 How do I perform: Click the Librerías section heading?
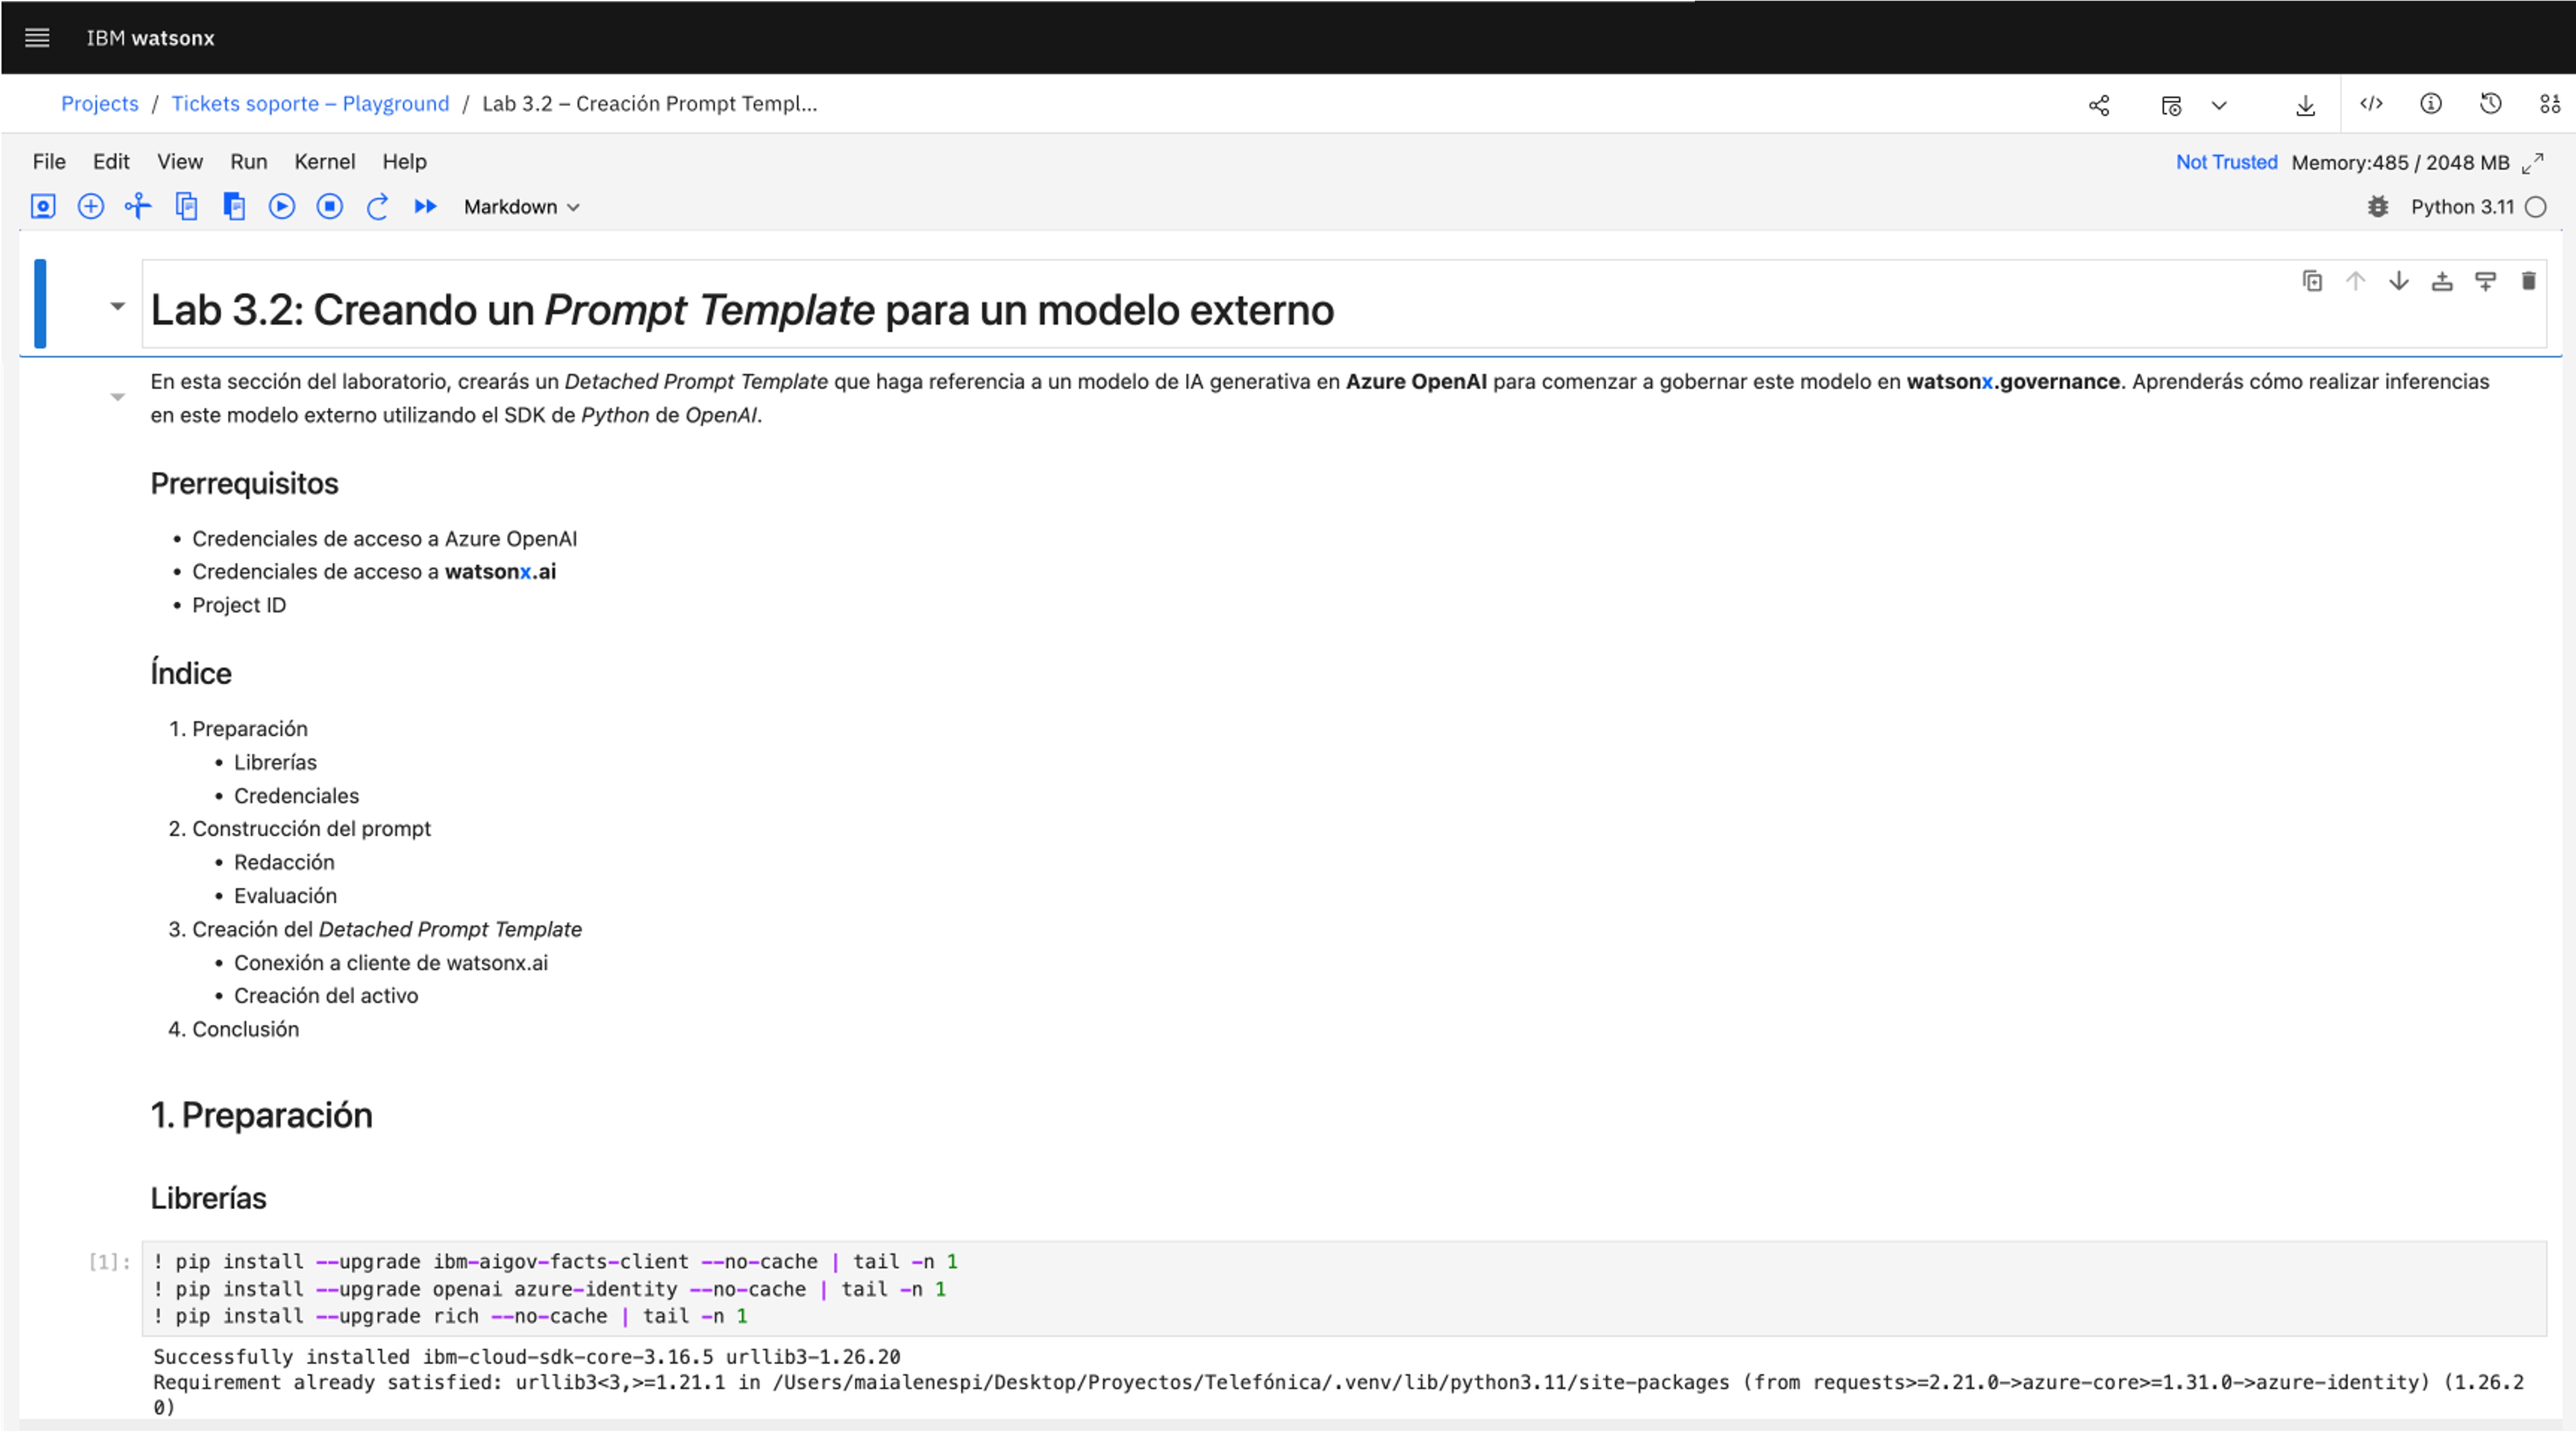point(209,1198)
